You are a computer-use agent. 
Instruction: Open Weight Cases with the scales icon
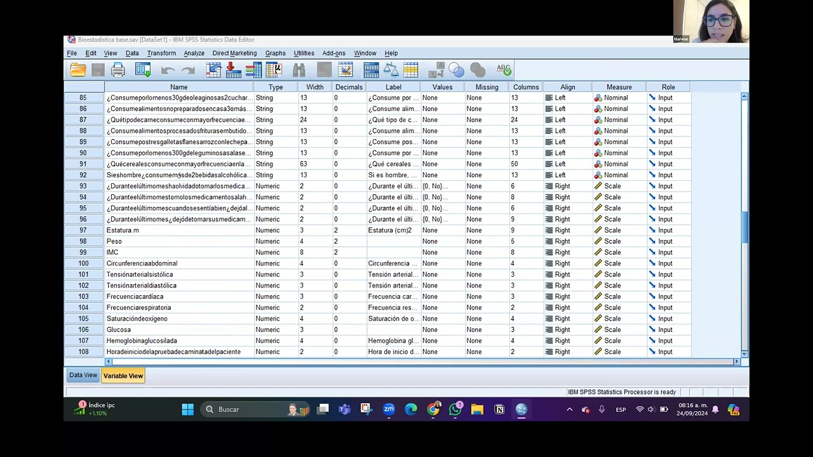(x=391, y=70)
